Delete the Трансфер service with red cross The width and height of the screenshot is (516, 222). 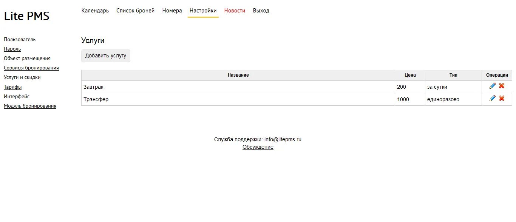coord(502,99)
